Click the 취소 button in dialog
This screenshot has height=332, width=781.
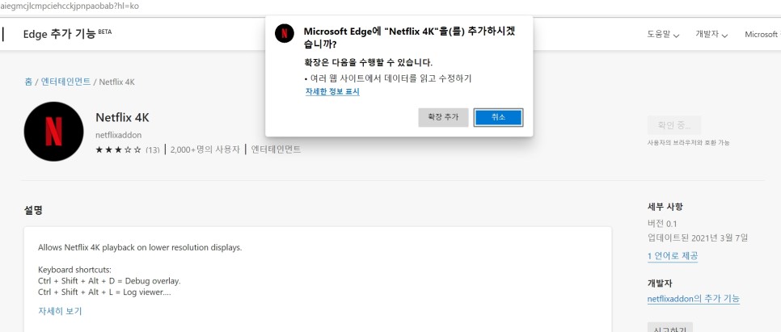click(498, 117)
